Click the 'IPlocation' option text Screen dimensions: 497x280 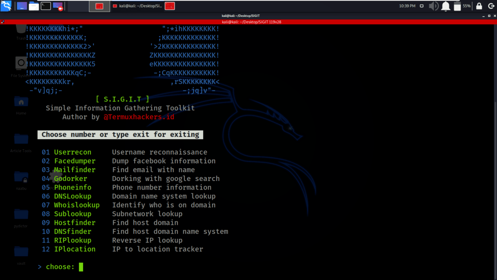pos(75,249)
